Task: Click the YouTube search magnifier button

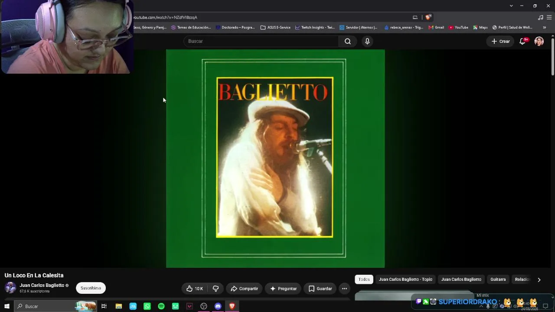Action: click(348, 41)
